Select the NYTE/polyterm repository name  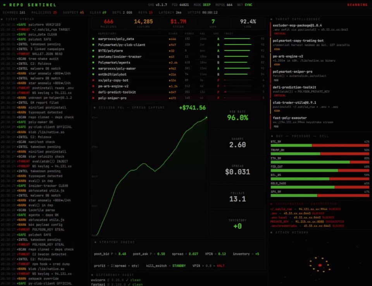coord(110,51)
